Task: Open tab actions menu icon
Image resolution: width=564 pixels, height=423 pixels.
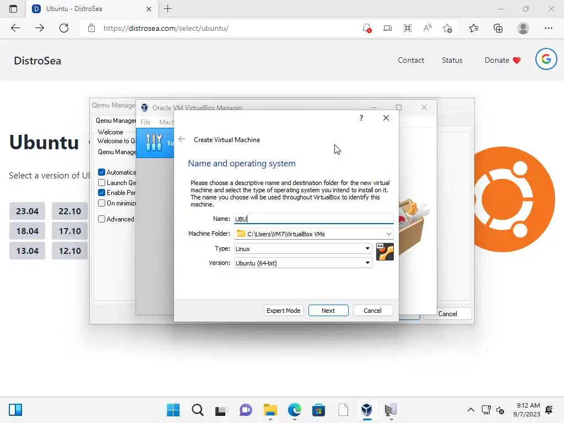Action: (13, 9)
